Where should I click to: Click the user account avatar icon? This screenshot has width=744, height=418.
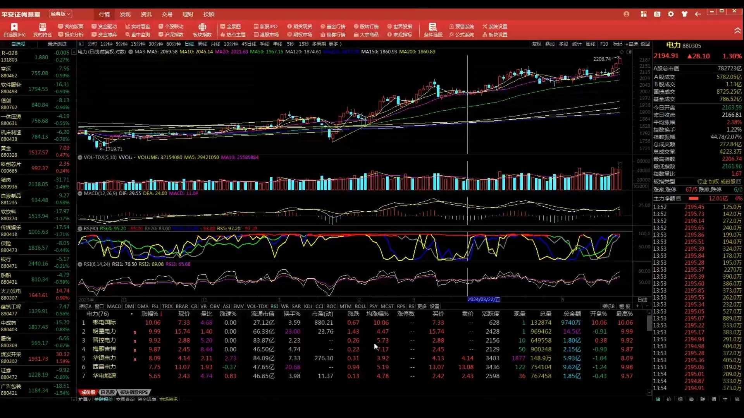tap(626, 14)
